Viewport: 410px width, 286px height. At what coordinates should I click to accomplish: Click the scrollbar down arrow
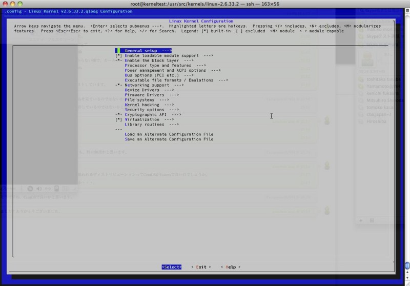(x=407, y=277)
